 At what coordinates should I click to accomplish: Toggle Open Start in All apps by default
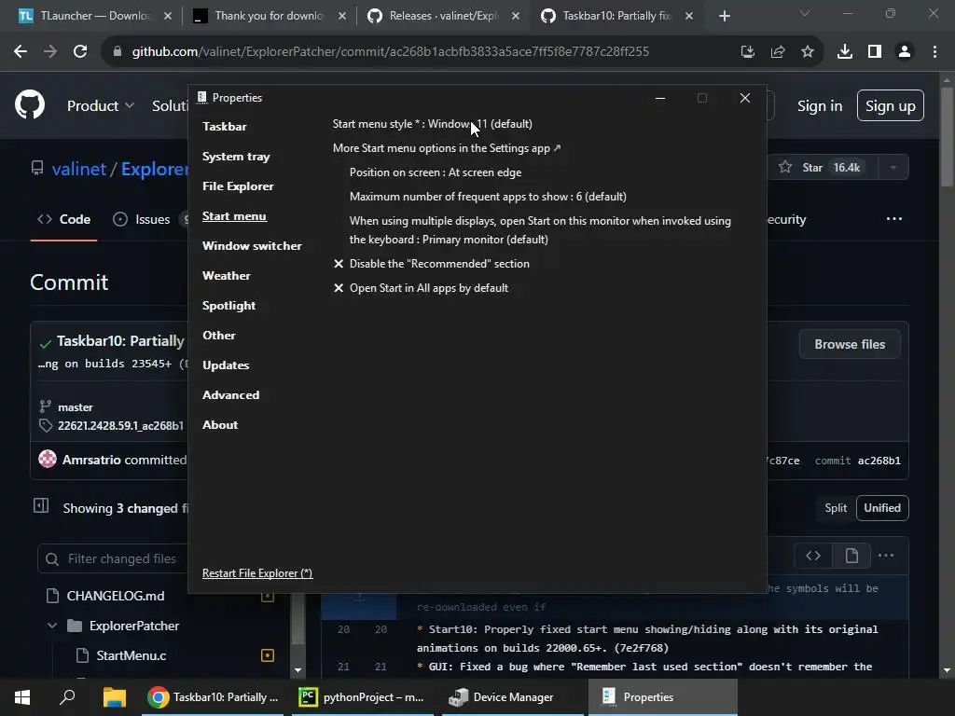tap(421, 288)
